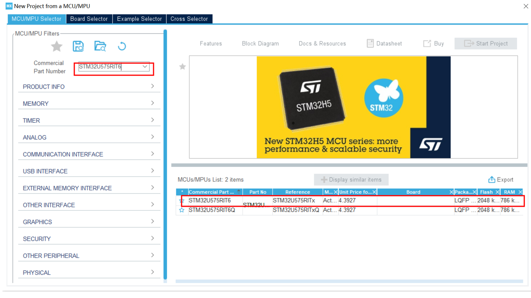This screenshot has width=531, height=298.
Task: Expand the COMMUNICATION INTERFACE filter section
Action: (89, 154)
